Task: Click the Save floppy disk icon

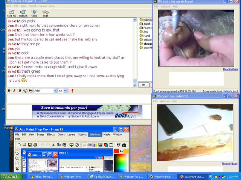Action: [x=30, y=145]
